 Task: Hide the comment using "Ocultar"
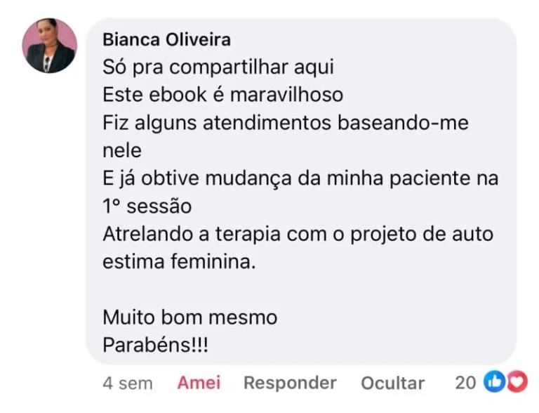(x=392, y=383)
